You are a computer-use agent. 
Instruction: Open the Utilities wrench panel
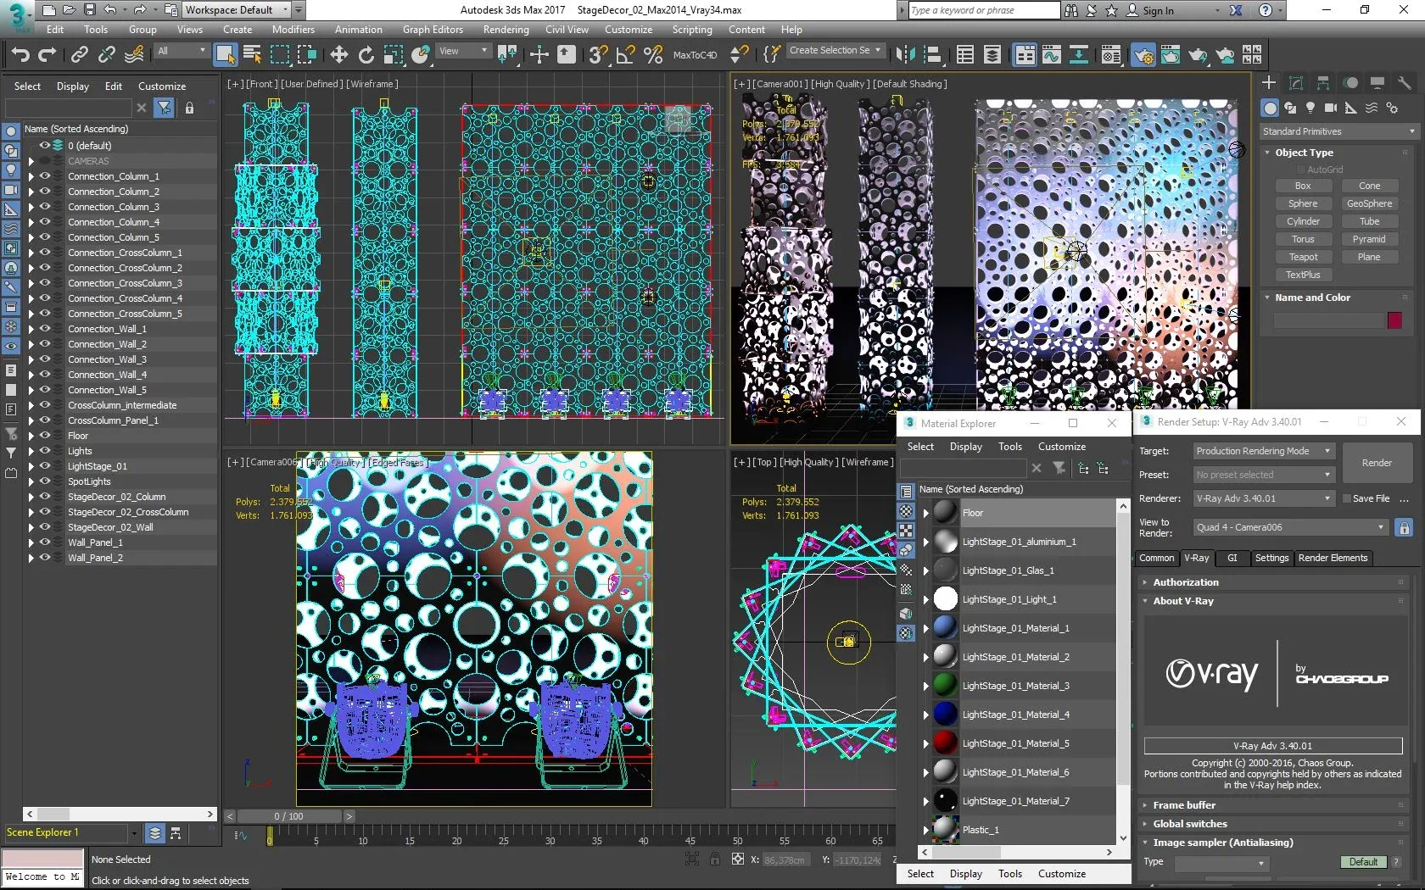[1405, 82]
